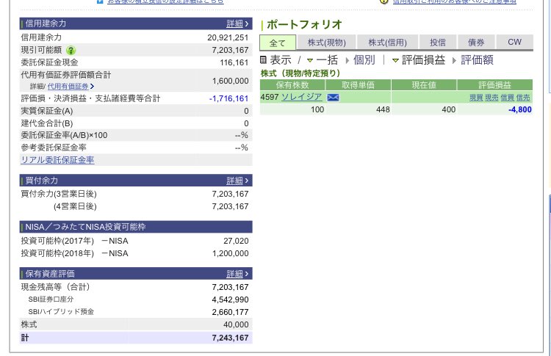Click the 買付余力(3営業日後) label
The height and width of the screenshot is (356, 551).
pos(59,194)
